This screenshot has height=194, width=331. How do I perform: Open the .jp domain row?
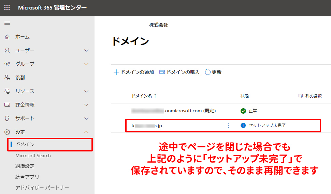[223, 126]
